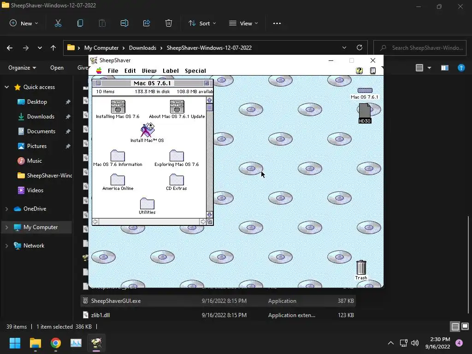The height and width of the screenshot is (354, 472).
Task: Open the Windows Start button
Action: (x=15, y=343)
